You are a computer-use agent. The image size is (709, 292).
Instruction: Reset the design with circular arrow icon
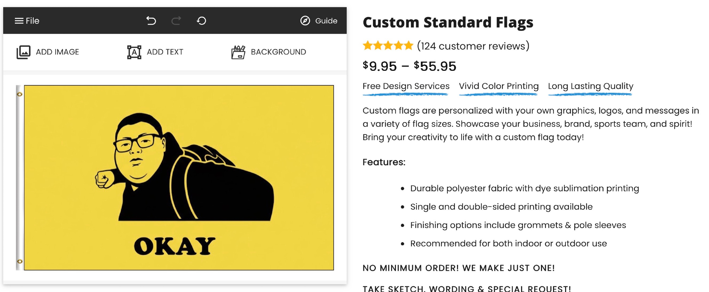[x=201, y=21]
